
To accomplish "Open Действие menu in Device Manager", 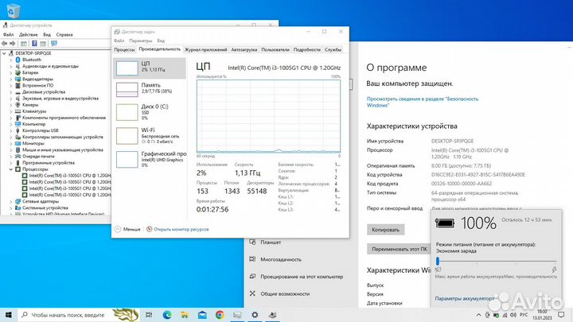I will tap(28, 35).
